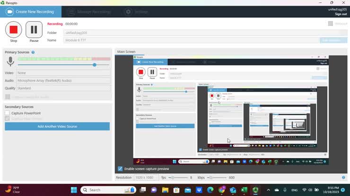Open the Quality dropdown set to Standard
This screenshot has height=196, width=350.
pos(63,88)
